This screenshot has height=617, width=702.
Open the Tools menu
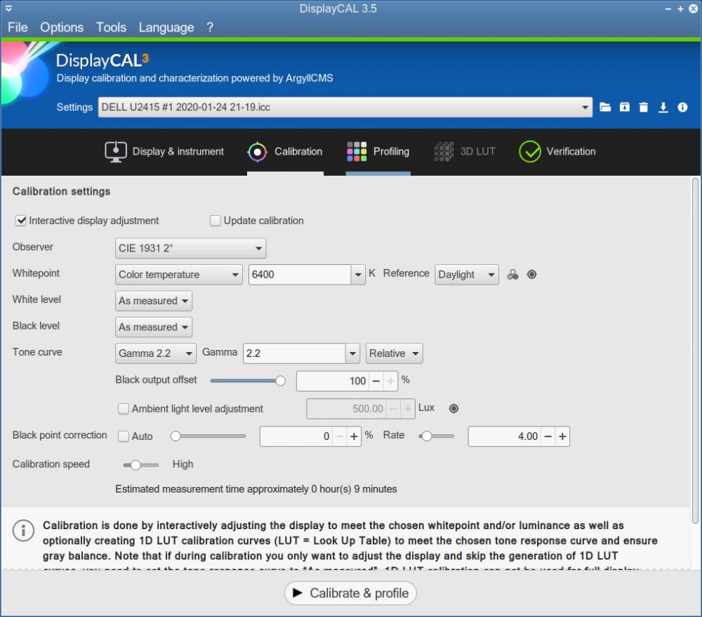tap(111, 27)
